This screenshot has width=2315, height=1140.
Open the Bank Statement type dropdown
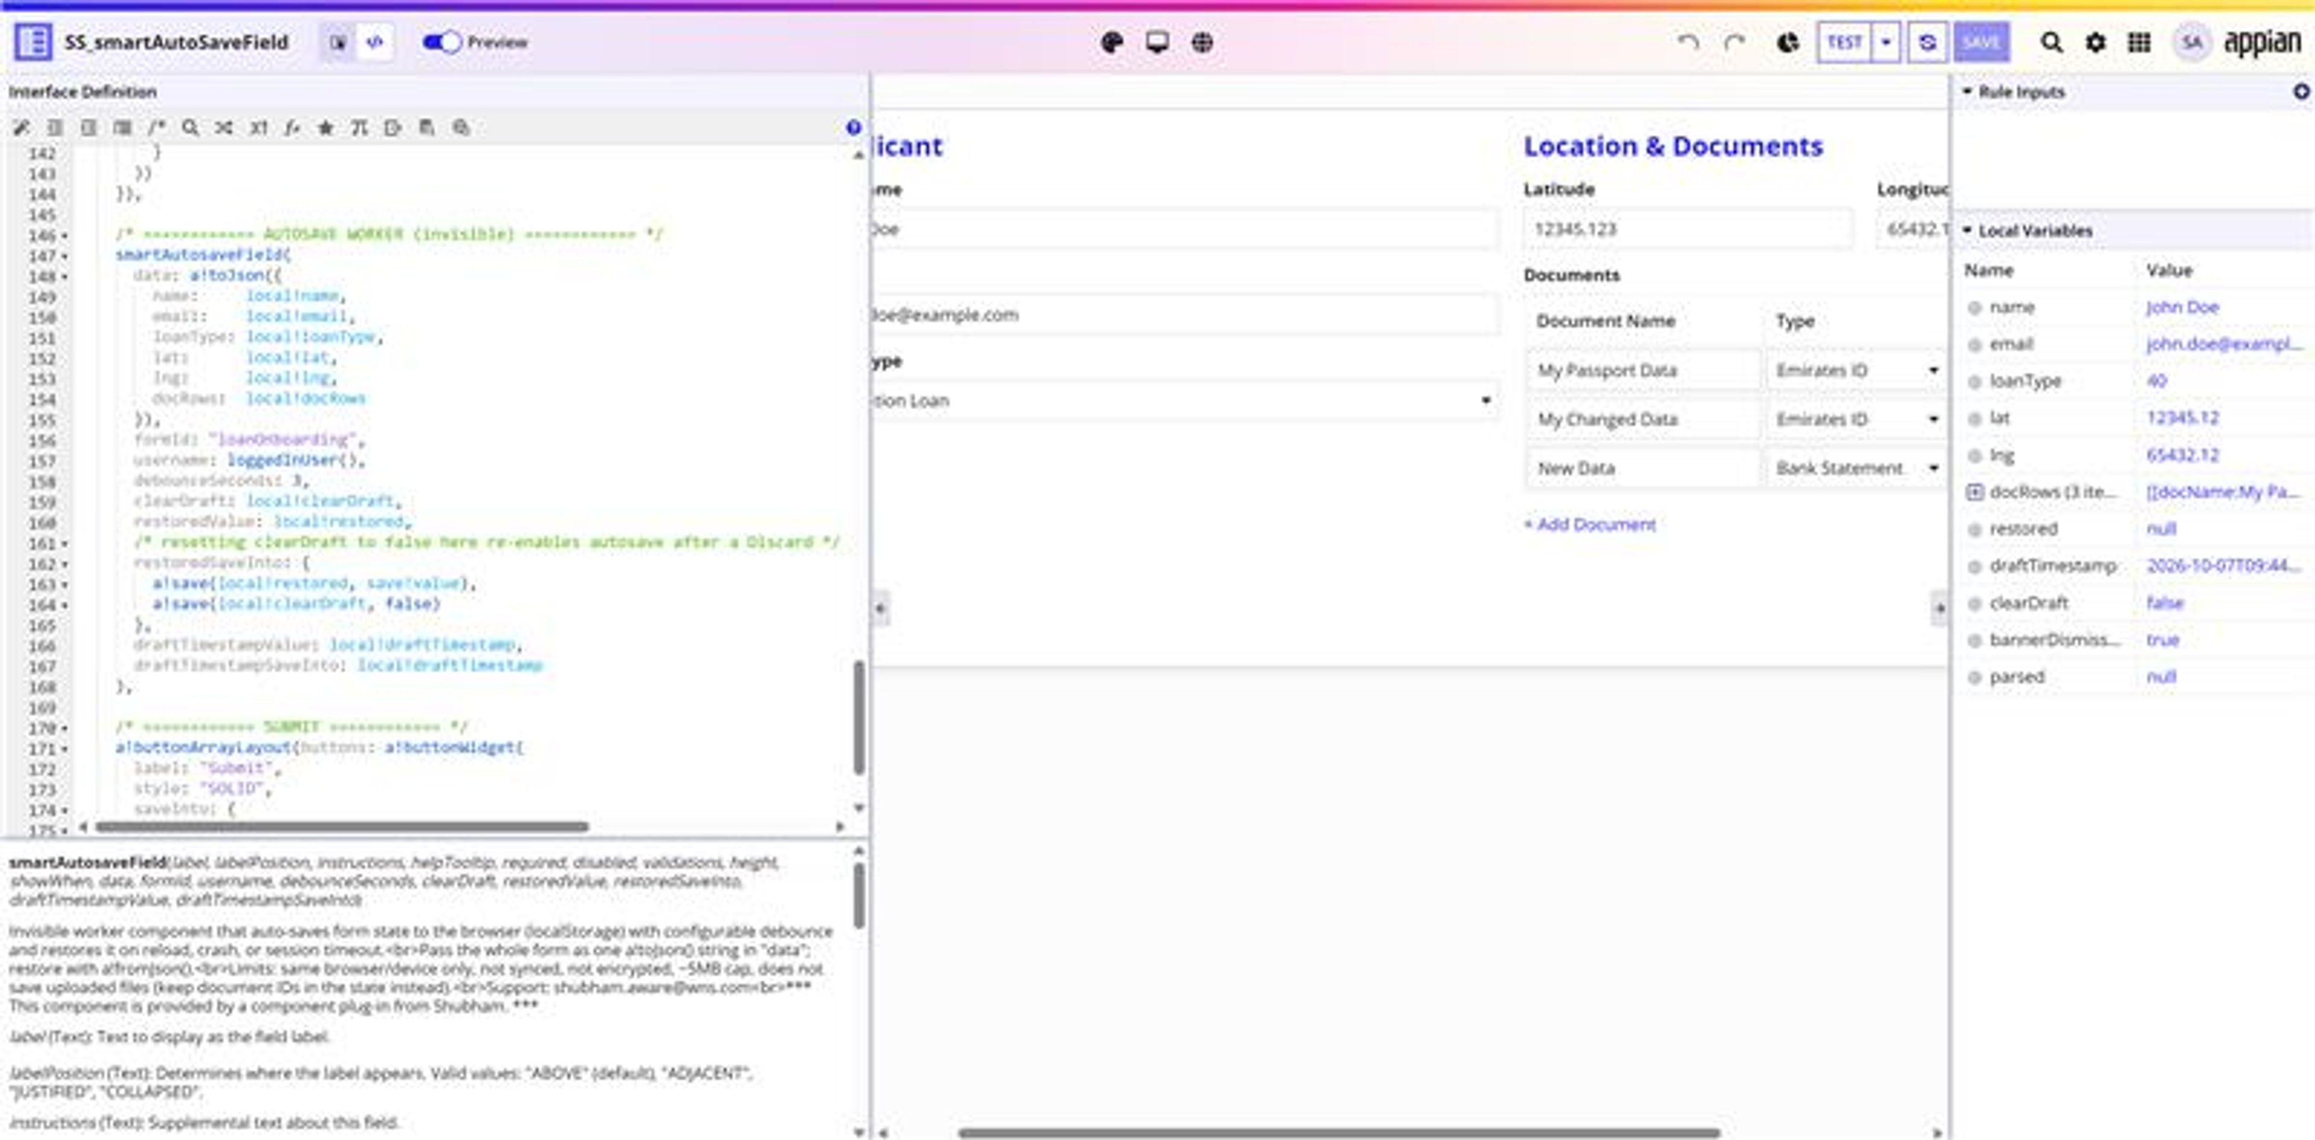tap(1856, 468)
